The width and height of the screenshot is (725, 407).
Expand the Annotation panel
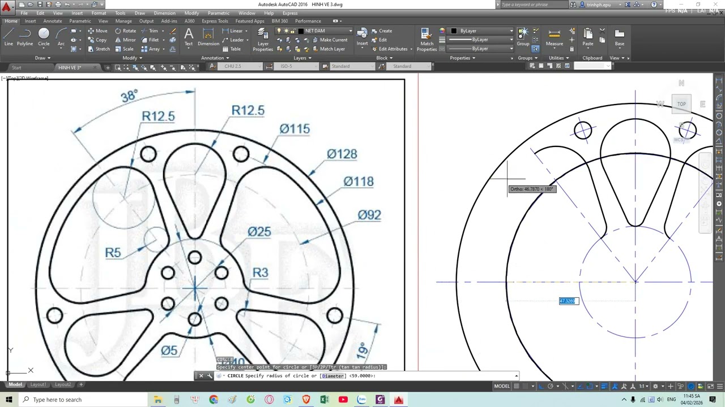coord(215,58)
